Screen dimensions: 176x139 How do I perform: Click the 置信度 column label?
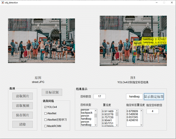click(x=107, y=105)
